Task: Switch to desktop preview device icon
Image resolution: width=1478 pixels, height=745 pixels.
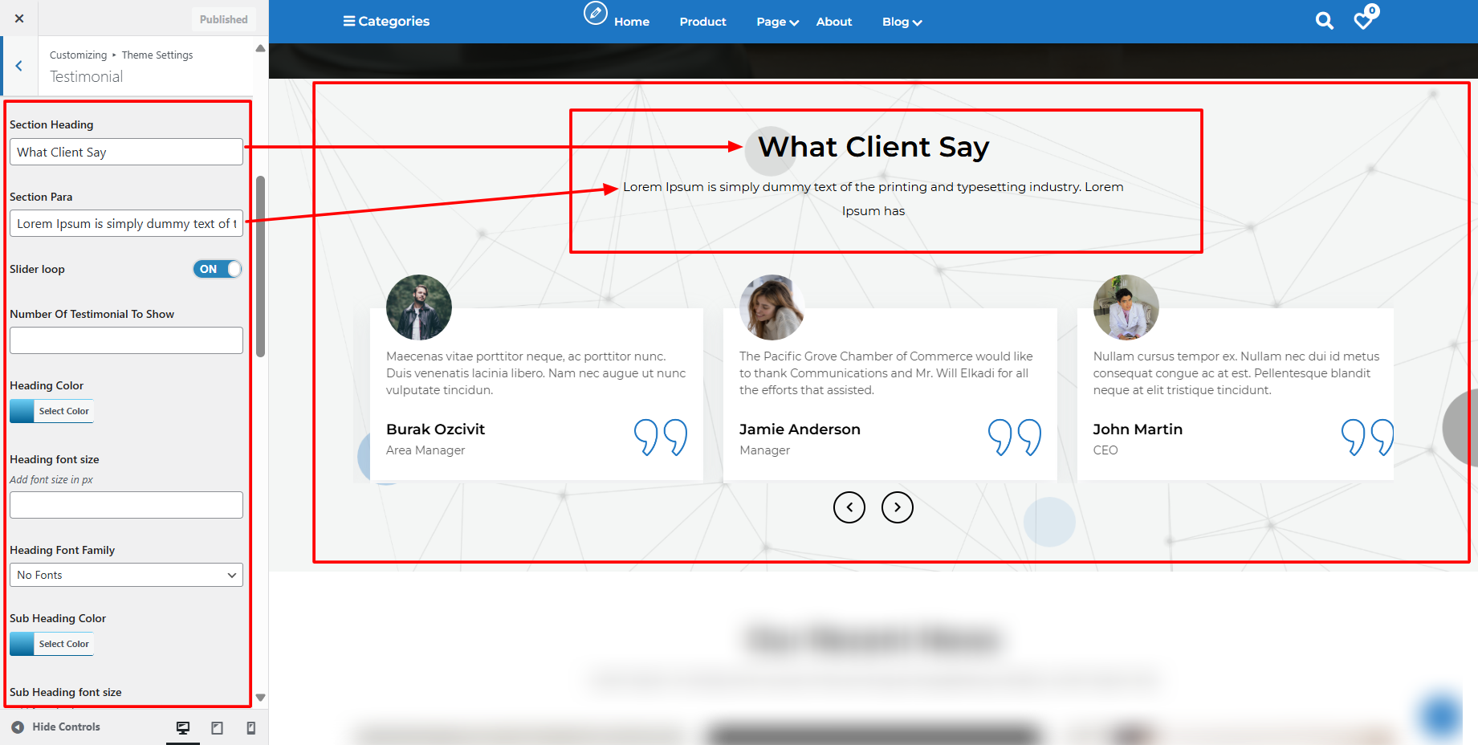Action: [x=183, y=727]
